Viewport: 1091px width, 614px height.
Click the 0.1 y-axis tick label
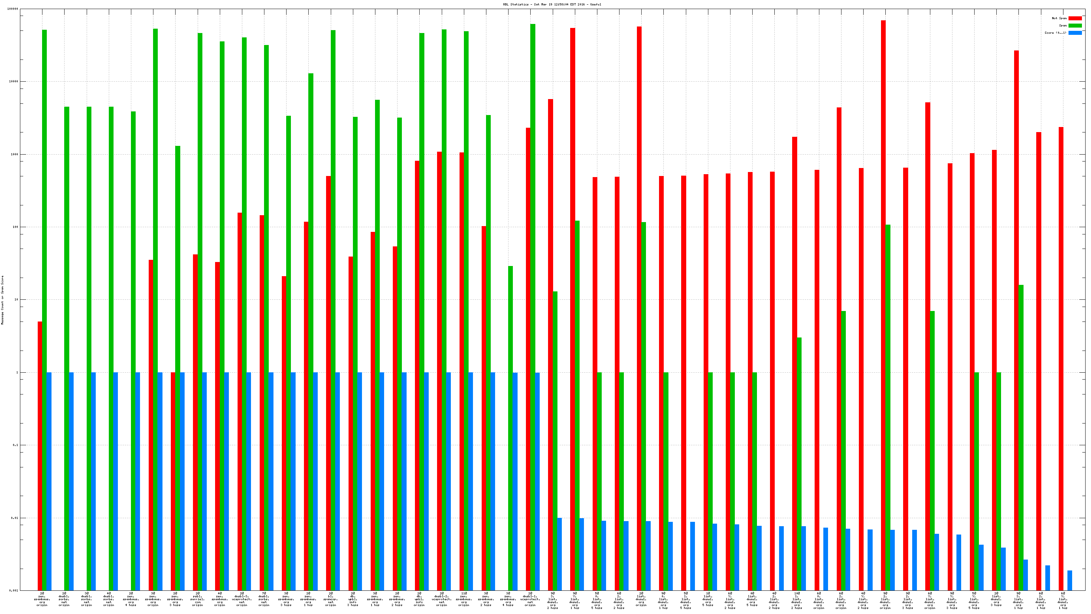point(15,445)
